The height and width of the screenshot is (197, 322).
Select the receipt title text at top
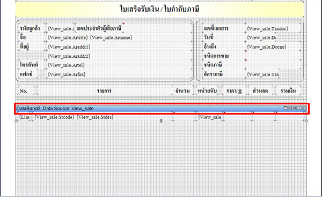(x=159, y=9)
